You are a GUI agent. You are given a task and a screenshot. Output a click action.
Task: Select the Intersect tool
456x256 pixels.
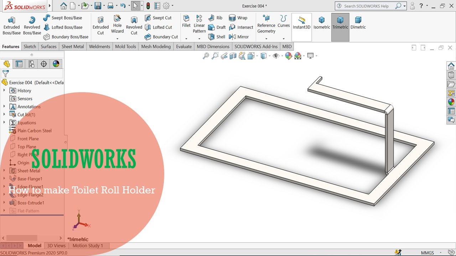click(x=241, y=27)
